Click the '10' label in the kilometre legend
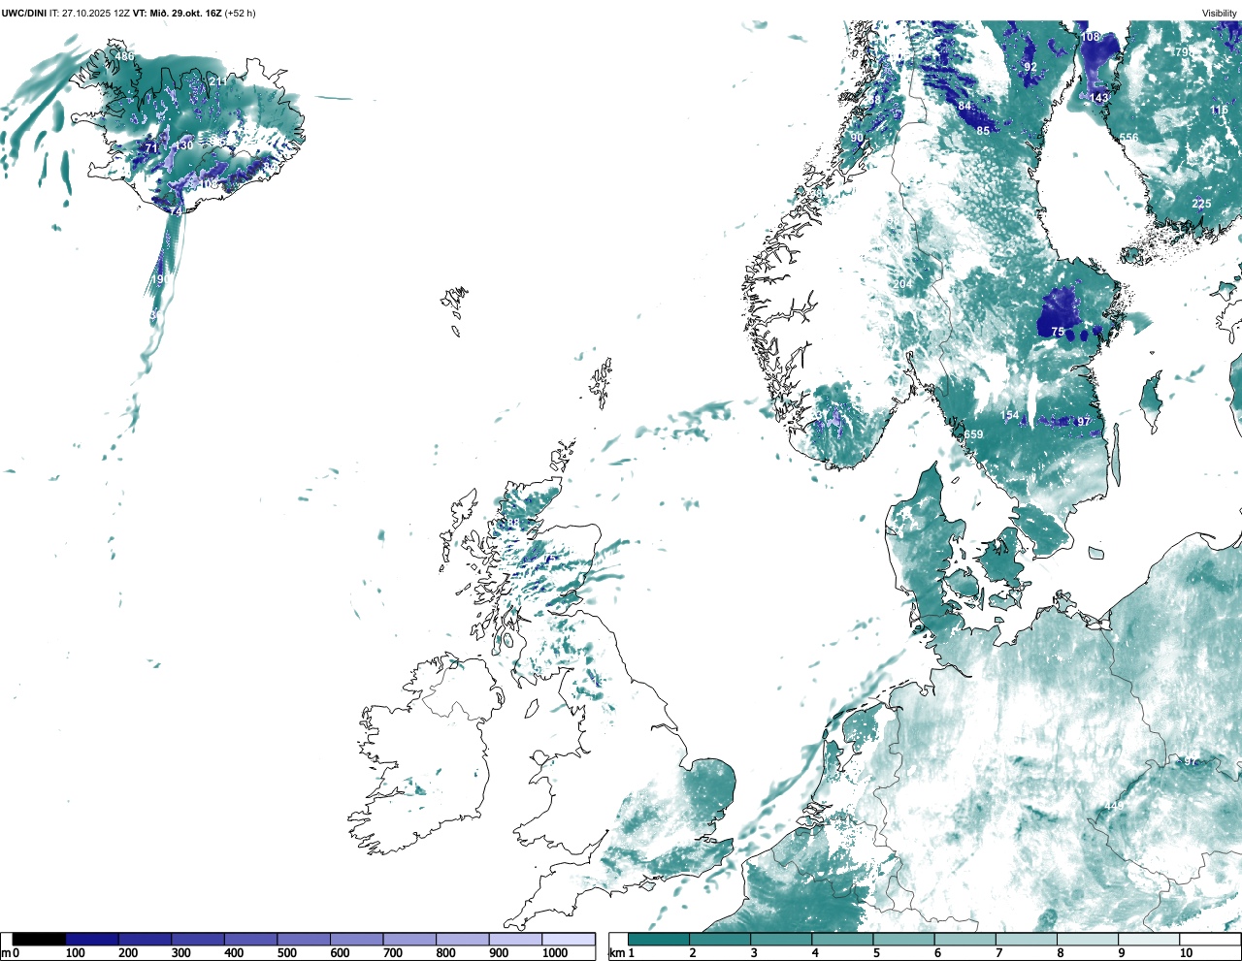Screen dimensions: 1242x961 coord(1186,953)
